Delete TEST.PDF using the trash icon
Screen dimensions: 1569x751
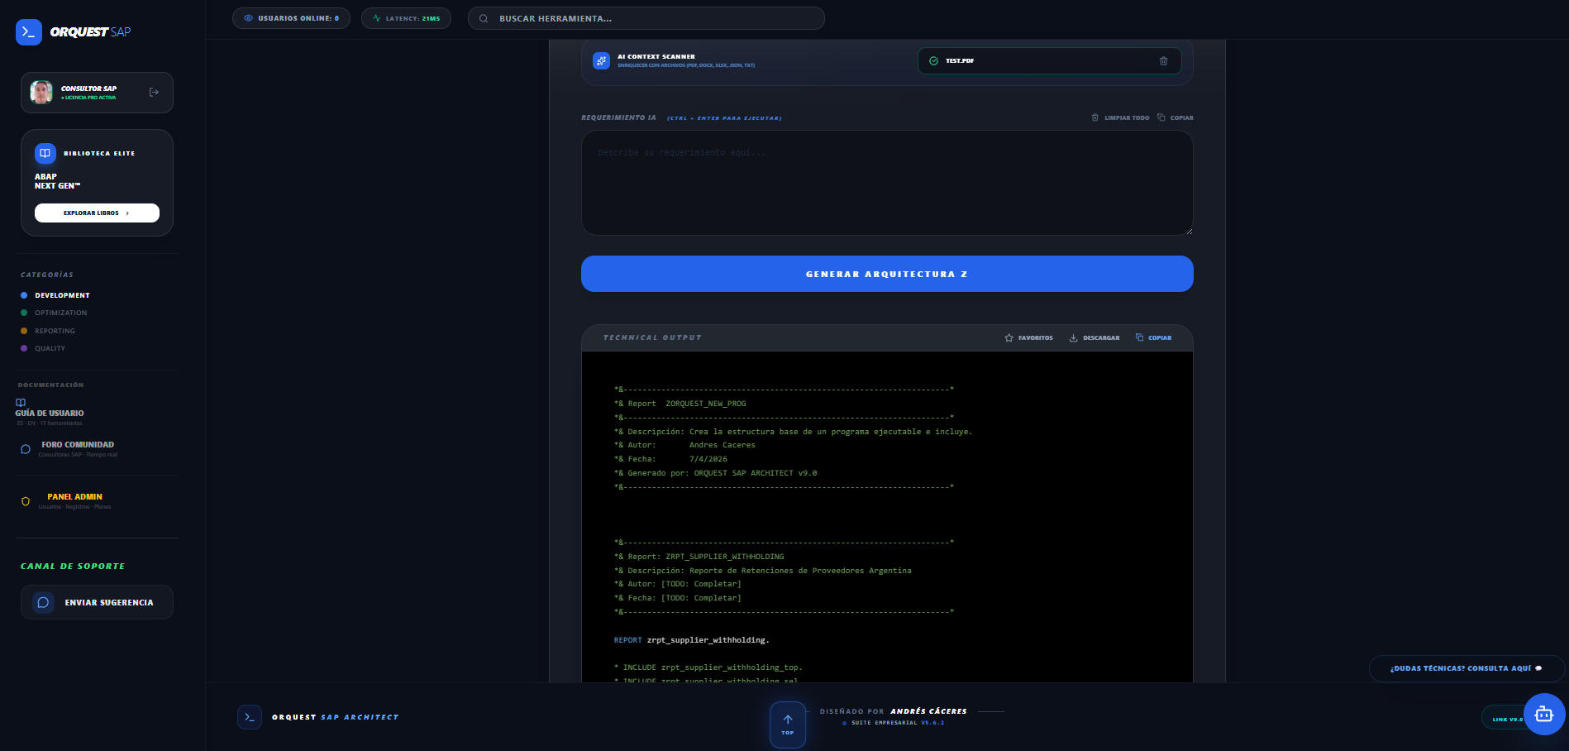(1164, 60)
